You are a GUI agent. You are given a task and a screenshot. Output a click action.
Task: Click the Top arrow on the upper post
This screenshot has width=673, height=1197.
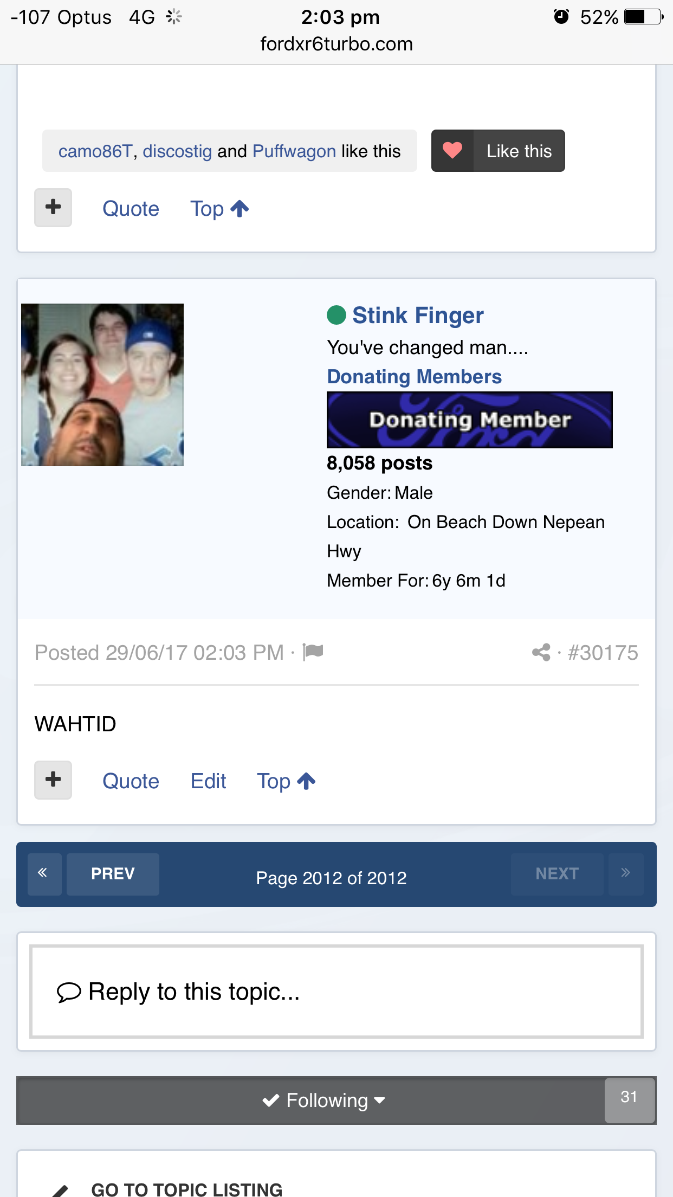[219, 209]
